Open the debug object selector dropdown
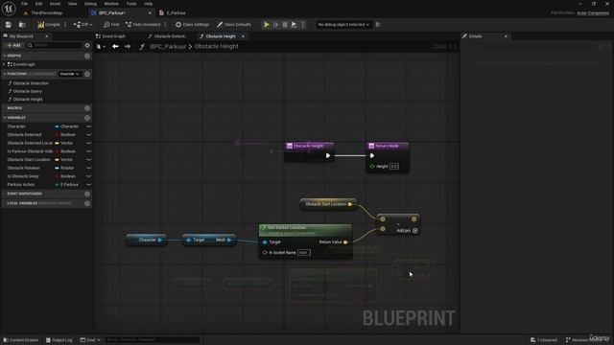The width and height of the screenshot is (614, 345). [343, 25]
